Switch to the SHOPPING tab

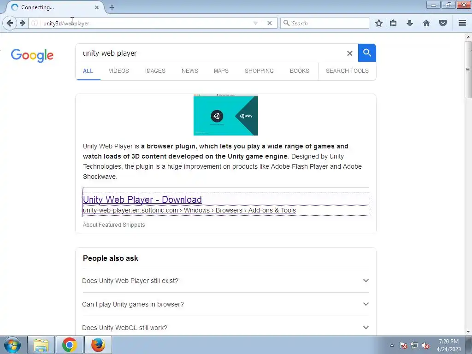[259, 71]
